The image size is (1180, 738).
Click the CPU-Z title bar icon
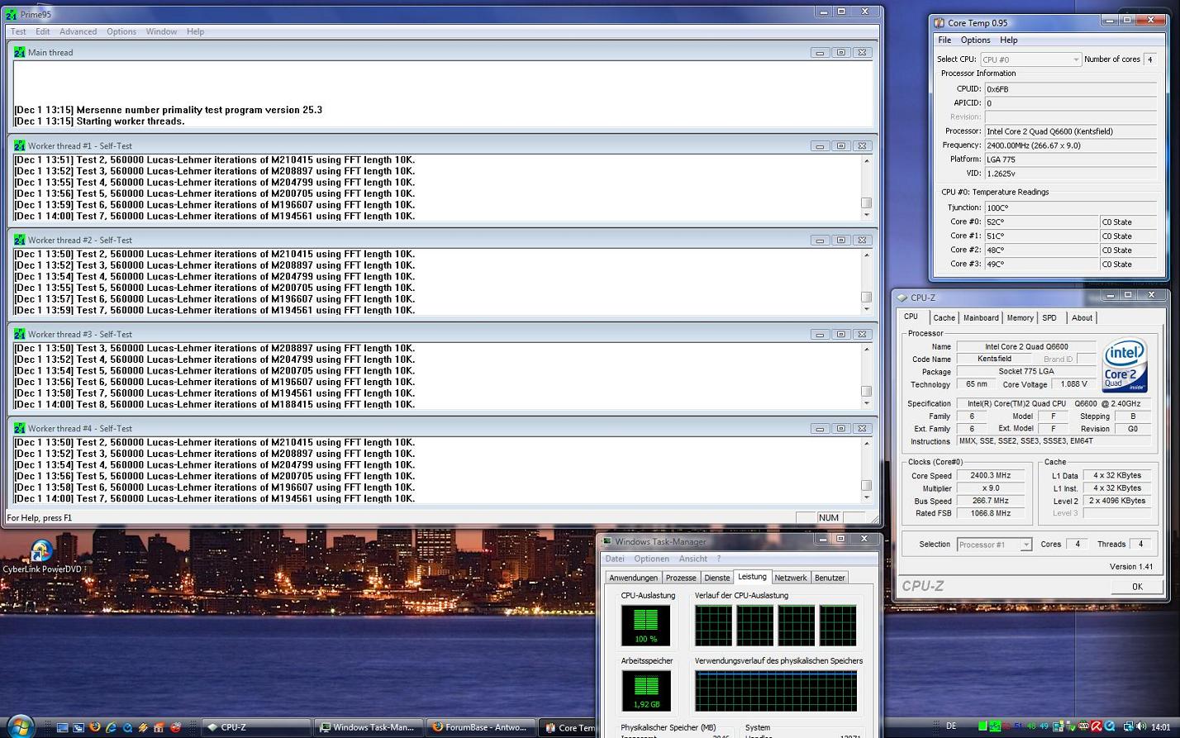tap(902, 298)
